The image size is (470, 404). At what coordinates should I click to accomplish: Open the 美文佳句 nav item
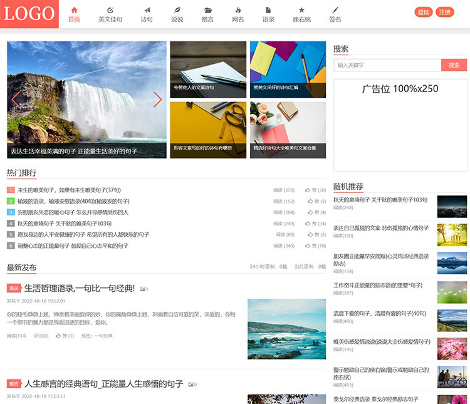click(110, 11)
